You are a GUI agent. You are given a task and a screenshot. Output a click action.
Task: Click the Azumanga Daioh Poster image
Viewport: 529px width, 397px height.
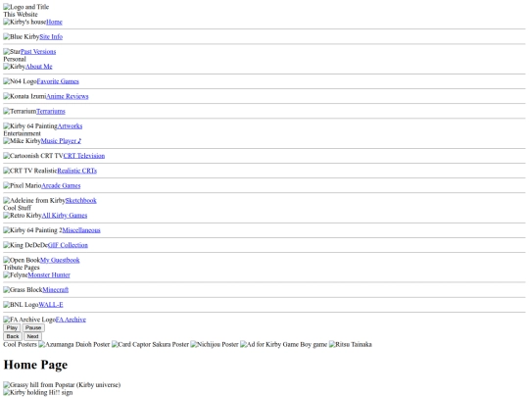pos(73,344)
